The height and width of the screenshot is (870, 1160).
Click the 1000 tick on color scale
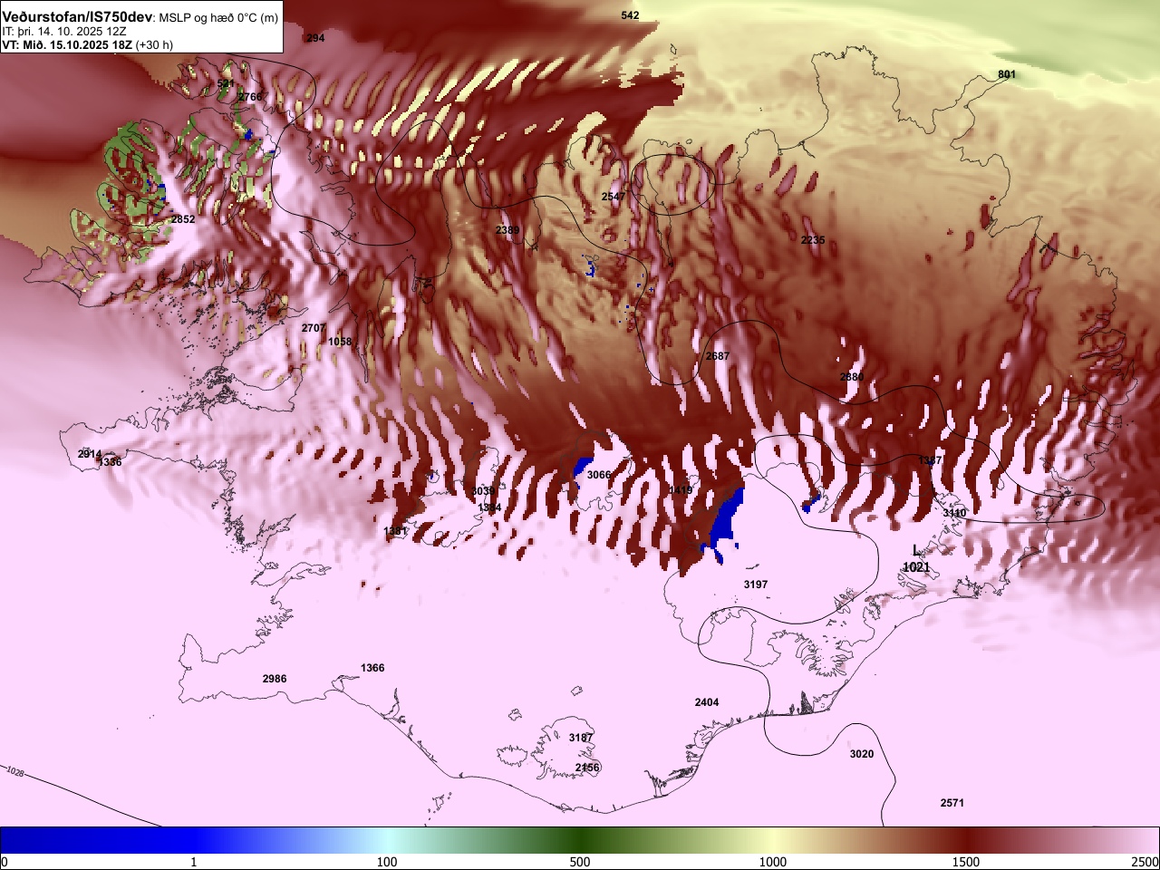[773, 861]
